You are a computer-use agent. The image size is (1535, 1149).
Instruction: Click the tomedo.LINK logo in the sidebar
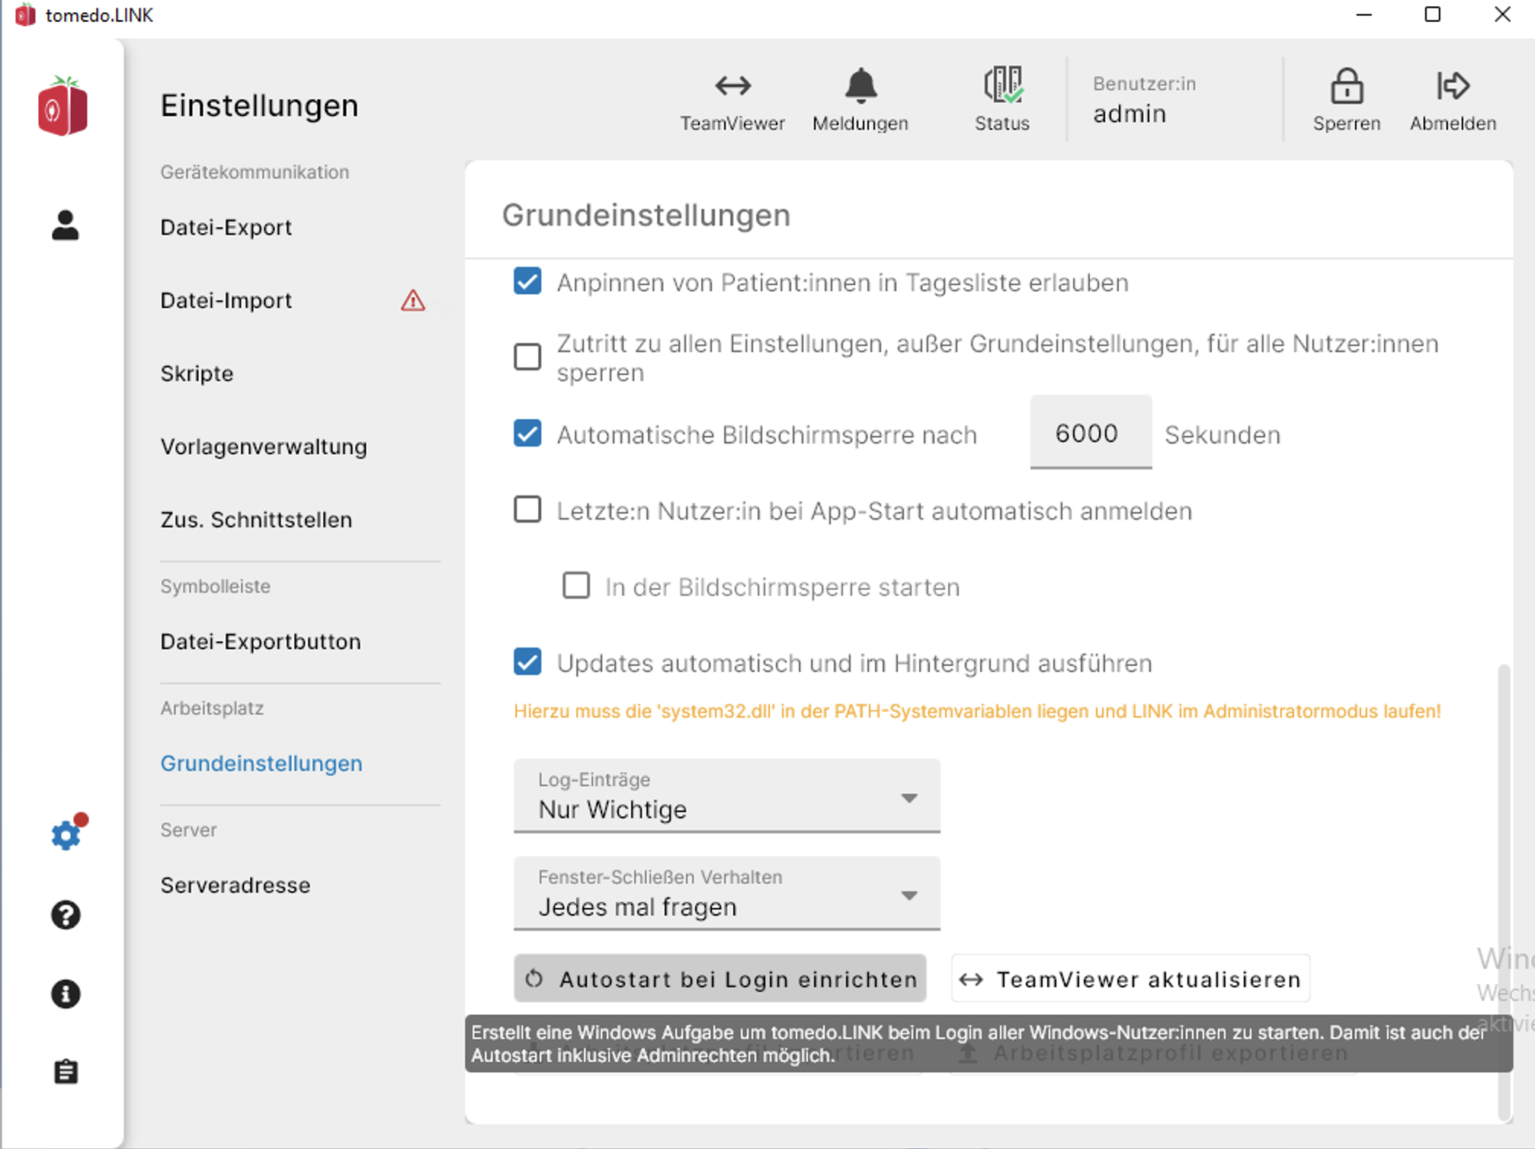point(63,106)
